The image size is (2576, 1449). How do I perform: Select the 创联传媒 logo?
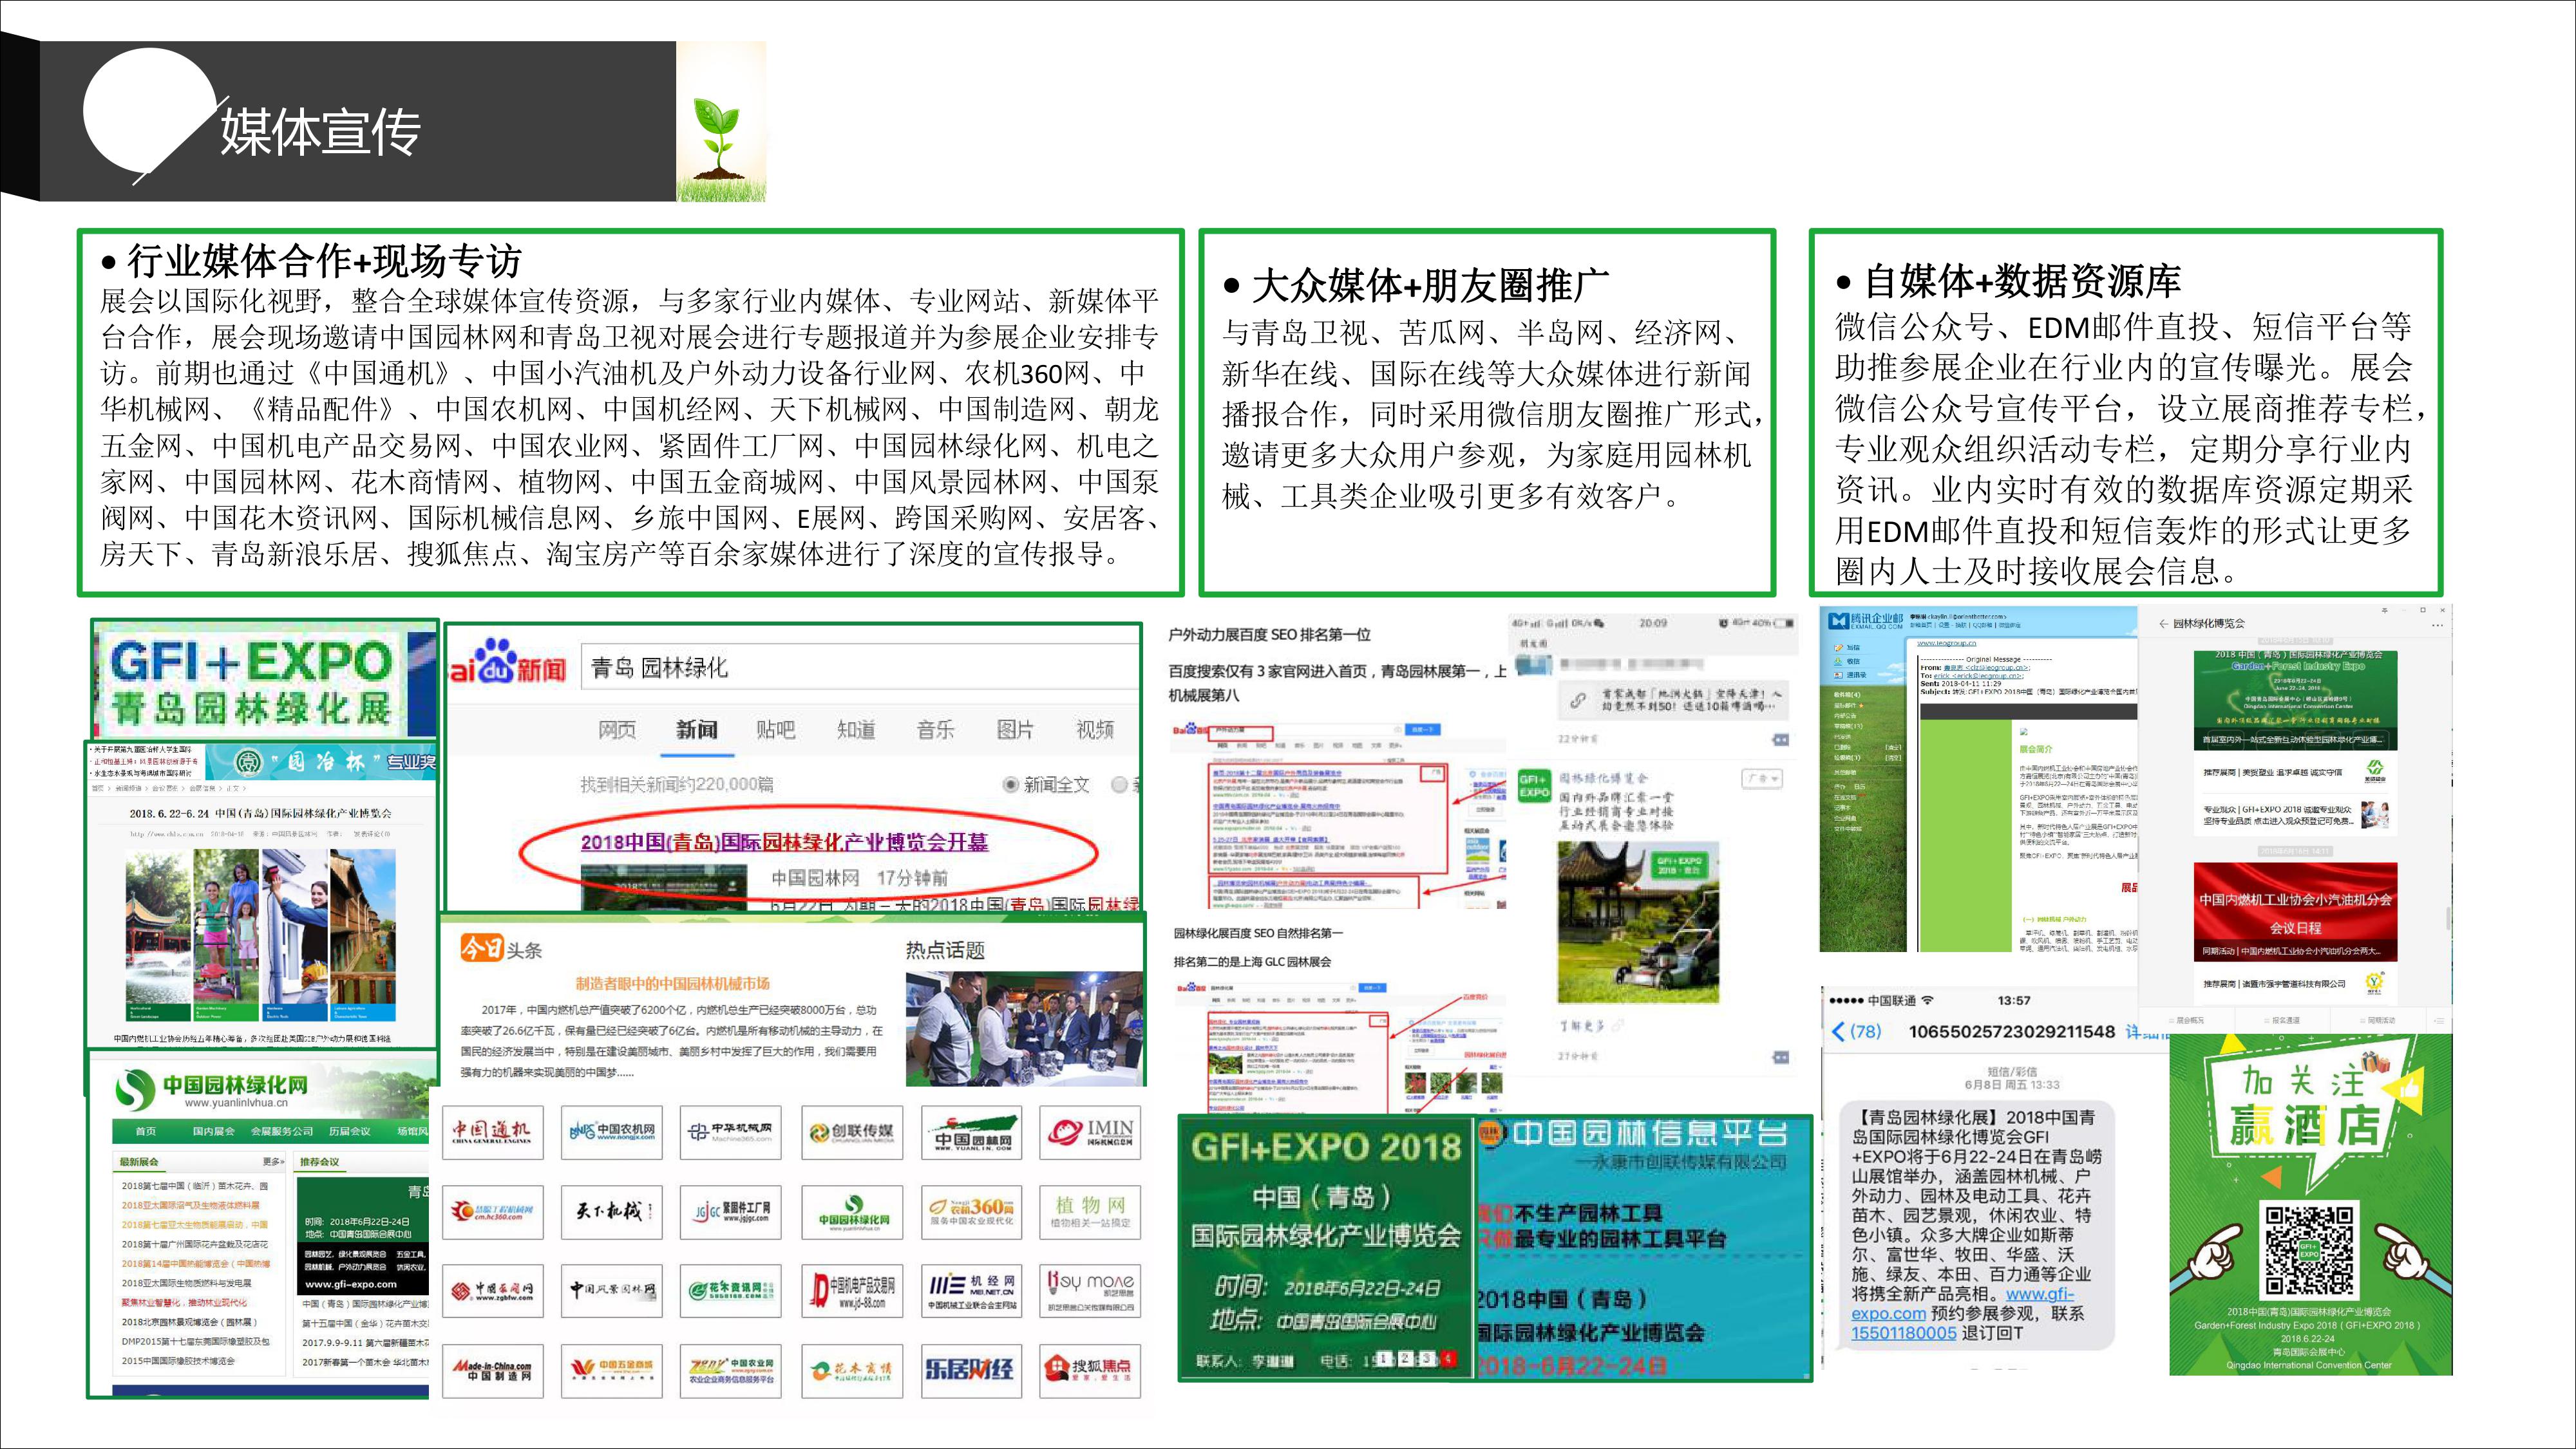point(852,1132)
